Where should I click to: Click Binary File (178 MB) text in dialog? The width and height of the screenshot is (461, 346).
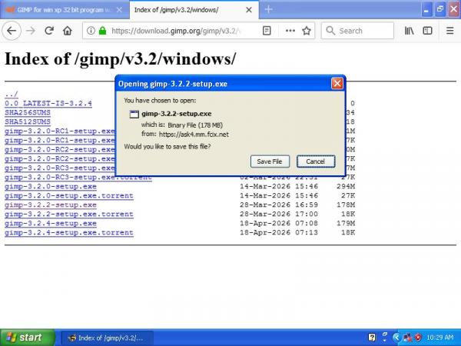[195, 125]
